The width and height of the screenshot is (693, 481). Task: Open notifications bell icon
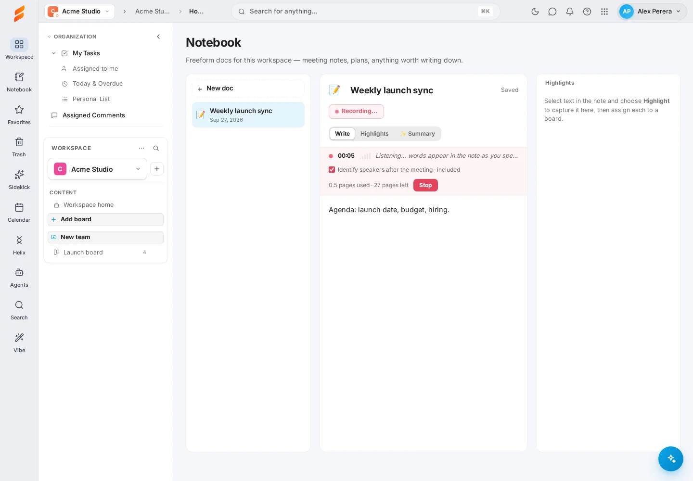point(570,12)
